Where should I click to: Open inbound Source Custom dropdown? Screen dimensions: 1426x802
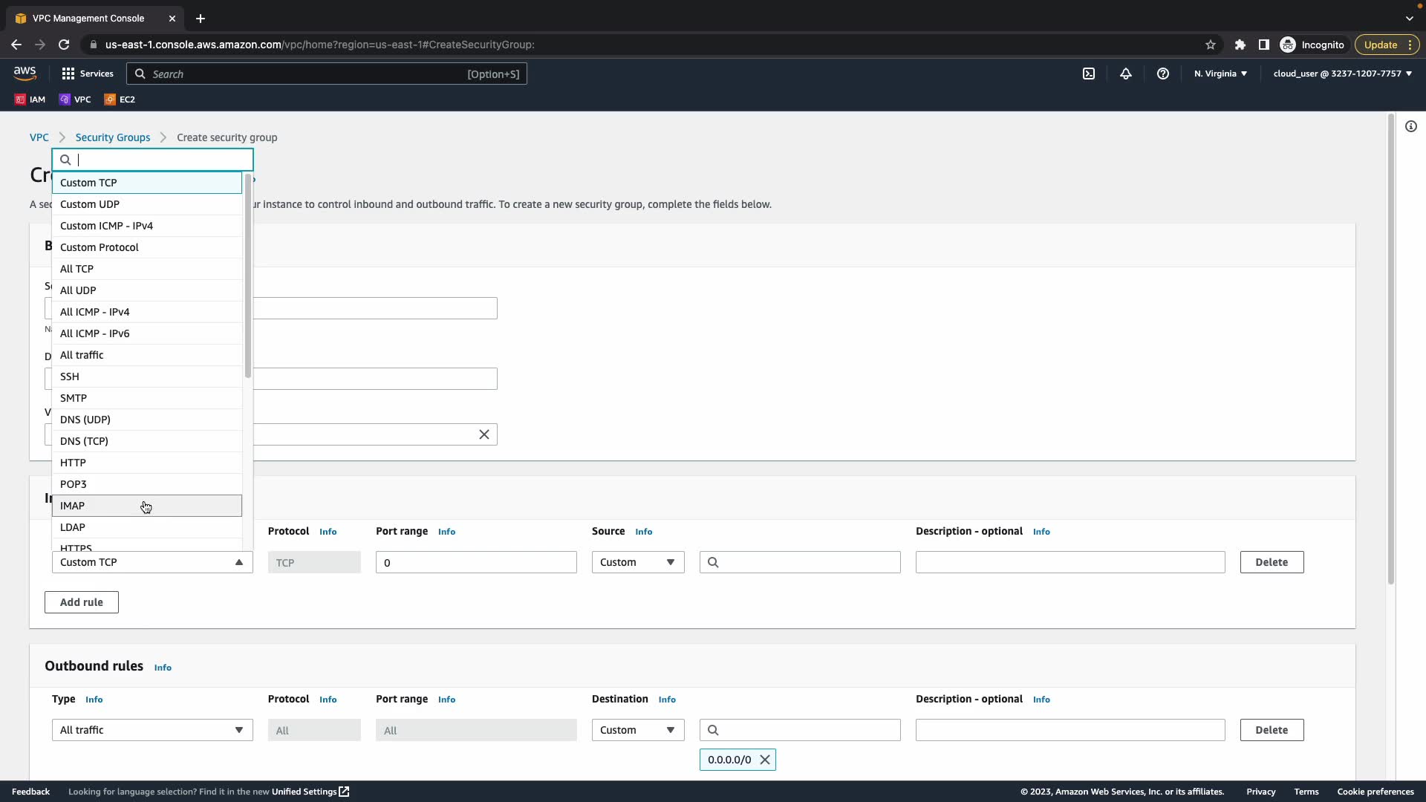coord(637,562)
